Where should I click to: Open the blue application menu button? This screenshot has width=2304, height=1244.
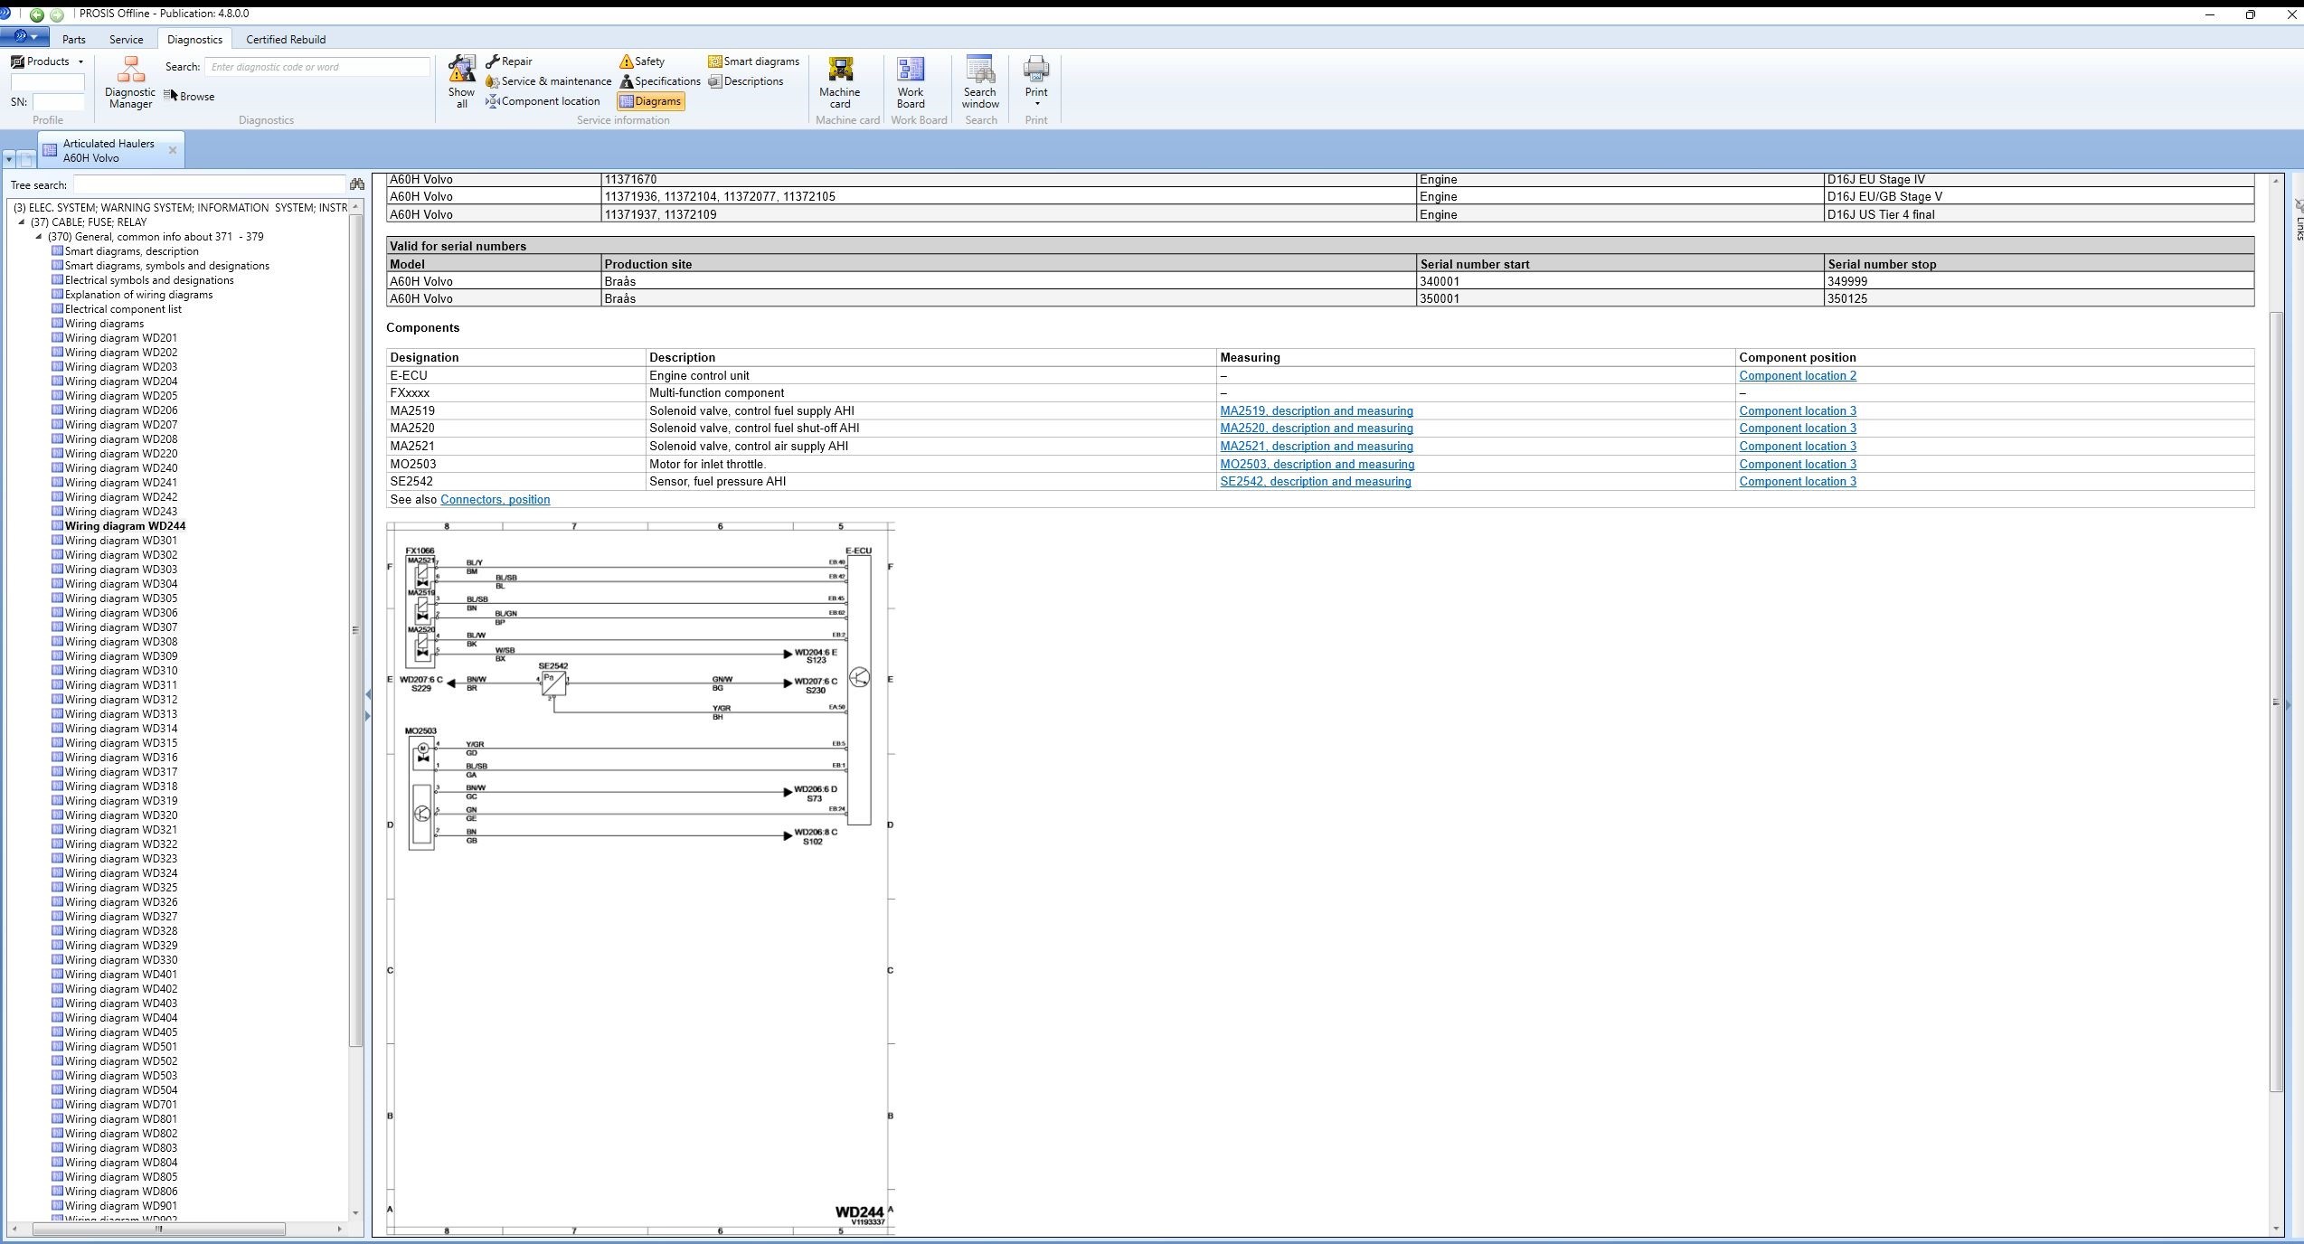click(24, 37)
